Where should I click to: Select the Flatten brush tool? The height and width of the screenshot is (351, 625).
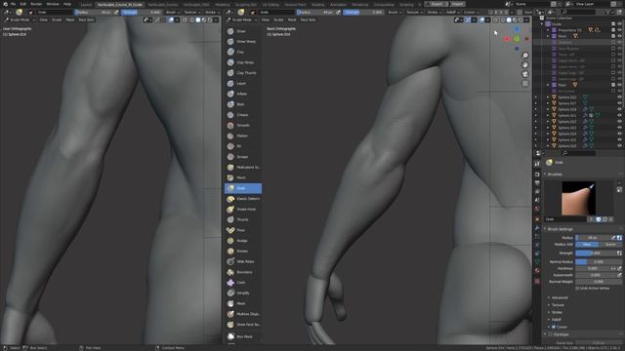(243, 136)
